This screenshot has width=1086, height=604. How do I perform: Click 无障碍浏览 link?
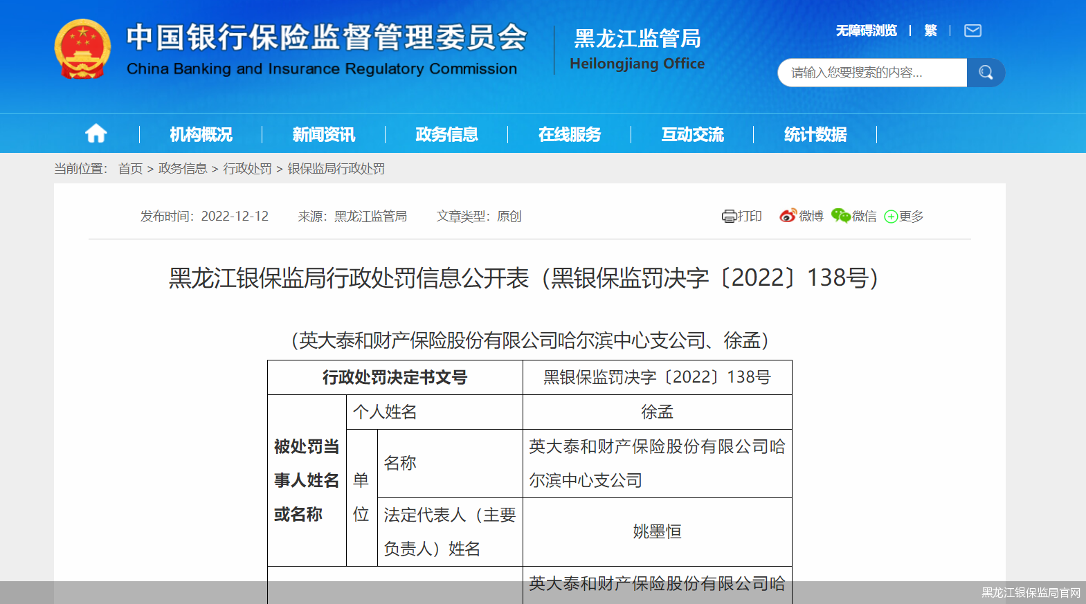tap(866, 30)
